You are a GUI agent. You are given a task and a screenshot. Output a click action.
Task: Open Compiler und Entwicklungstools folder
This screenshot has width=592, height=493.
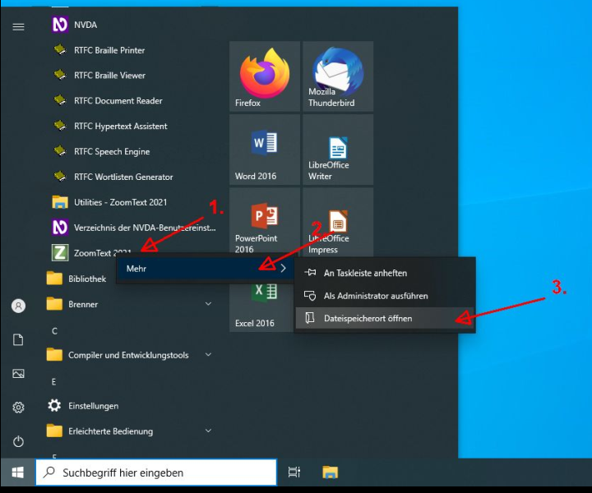coord(129,355)
